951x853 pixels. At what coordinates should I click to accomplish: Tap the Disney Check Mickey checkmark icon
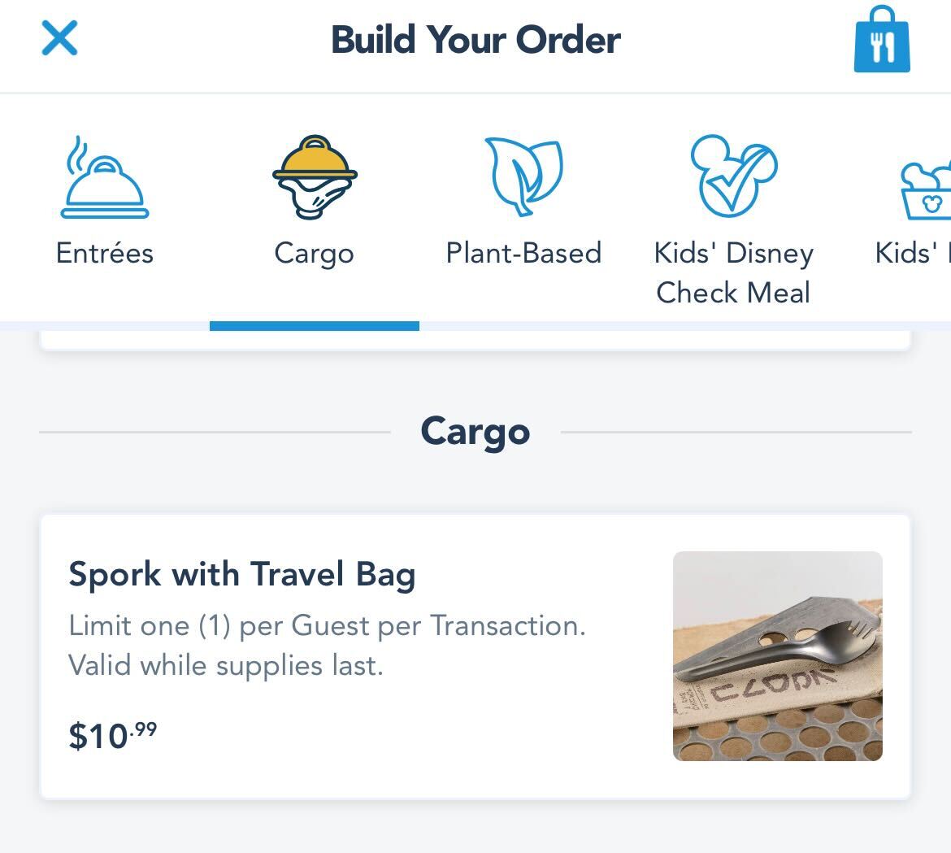(x=733, y=176)
